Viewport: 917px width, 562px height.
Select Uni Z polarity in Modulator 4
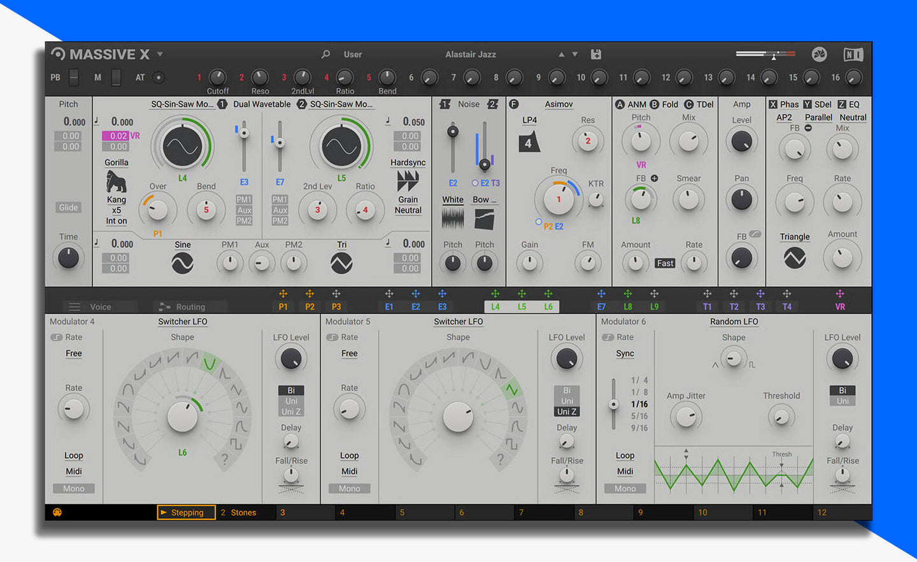click(291, 412)
